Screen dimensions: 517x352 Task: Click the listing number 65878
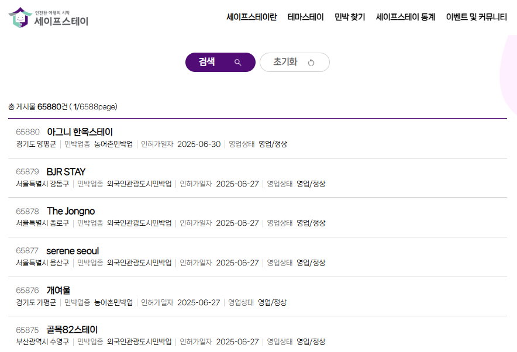(27, 211)
